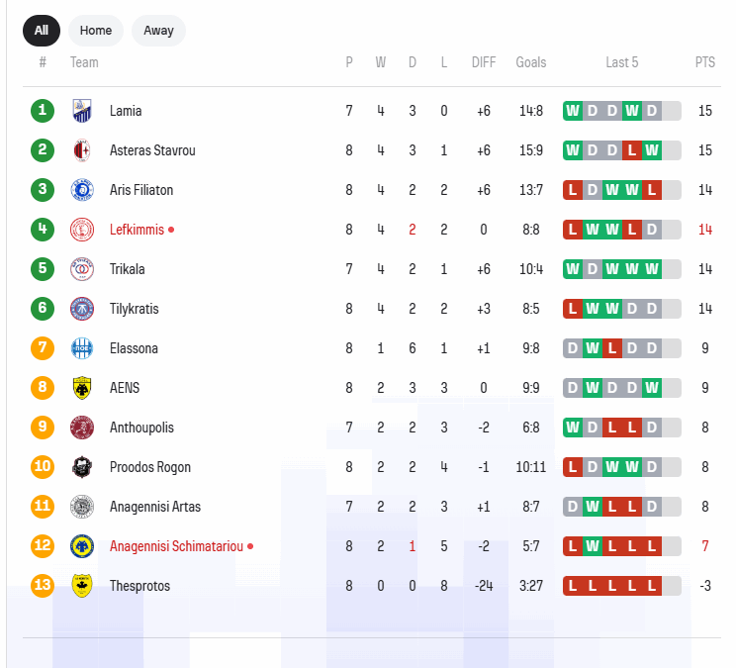Click the Lefkimmis club crest
736x668 pixels.
82,230
